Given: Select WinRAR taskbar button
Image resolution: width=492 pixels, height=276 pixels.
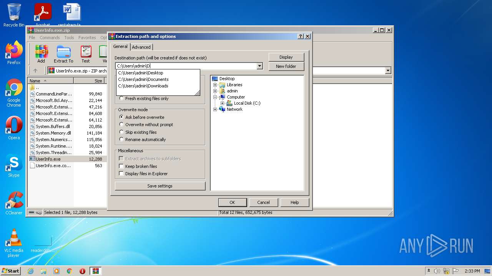Looking at the screenshot, I should 96,271.
